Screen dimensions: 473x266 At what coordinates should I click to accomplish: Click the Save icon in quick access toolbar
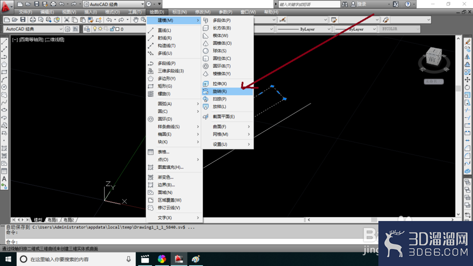(36, 4)
